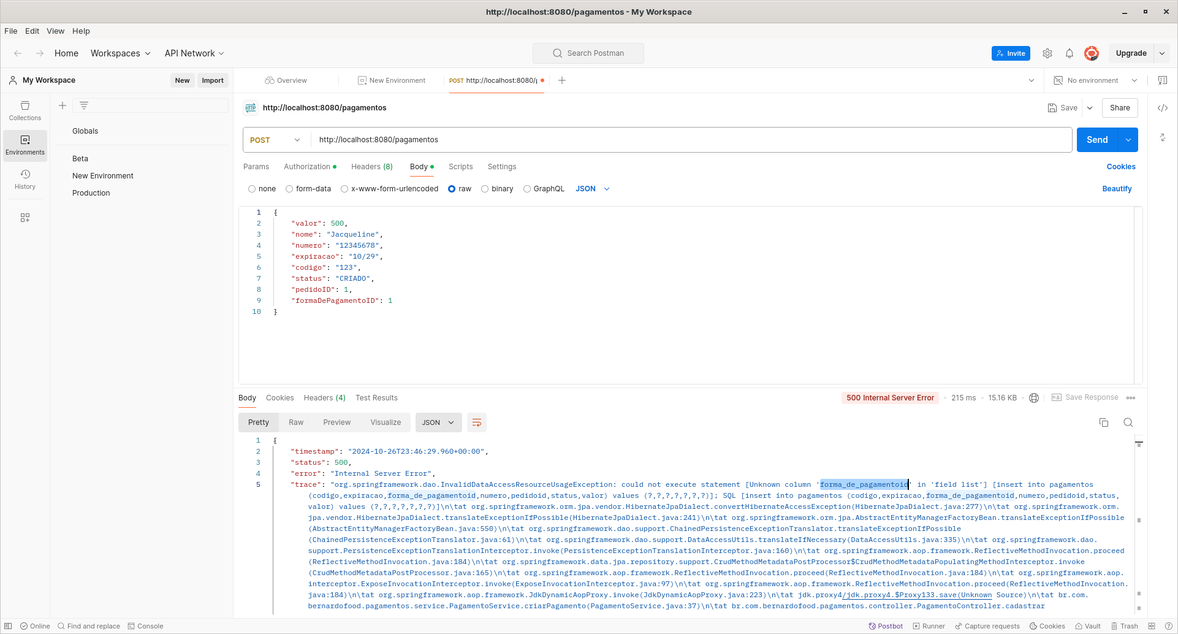Screen dimensions: 1178x634
Task: Open the request body JSON format dropdown
Action: coord(593,189)
